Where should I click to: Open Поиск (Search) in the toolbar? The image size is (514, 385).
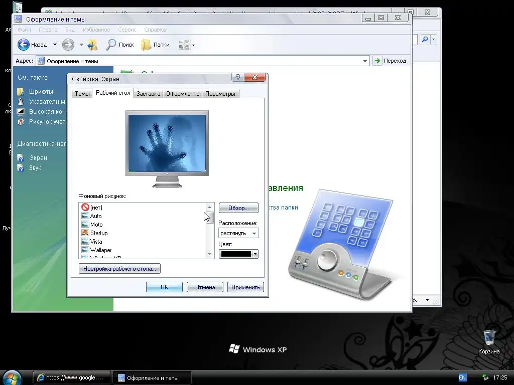(x=120, y=45)
